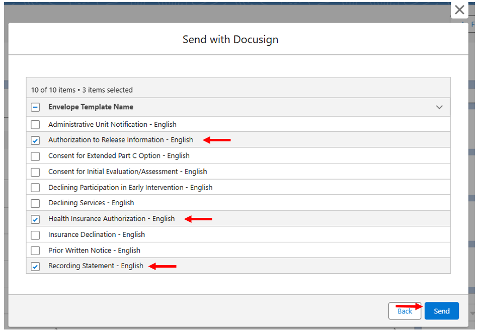Select 'Prior Written Notice - English' row text

94,251
